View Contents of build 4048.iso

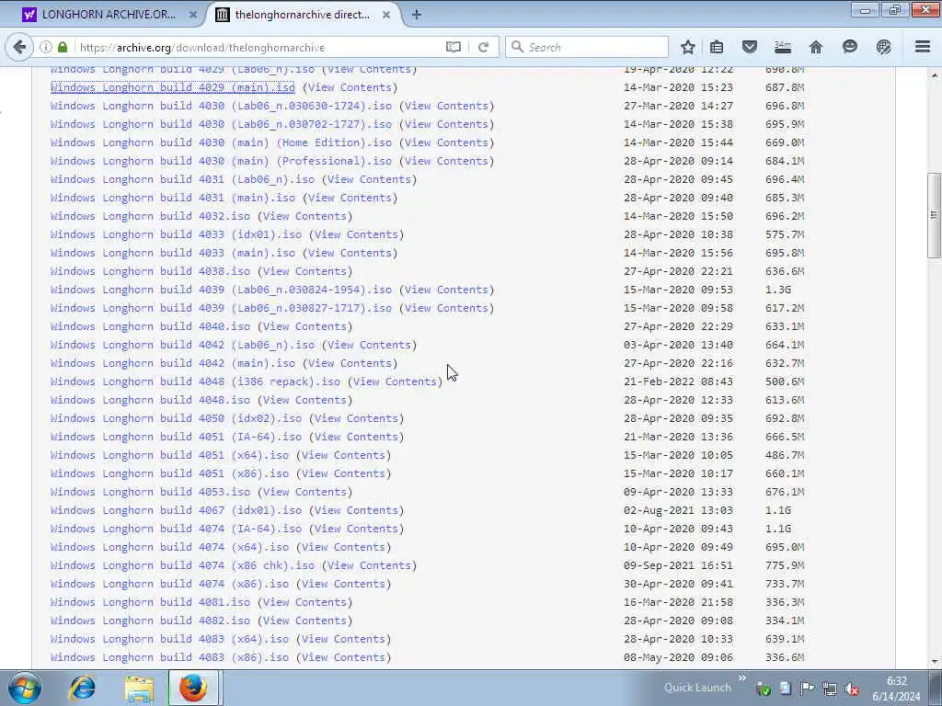304,400
